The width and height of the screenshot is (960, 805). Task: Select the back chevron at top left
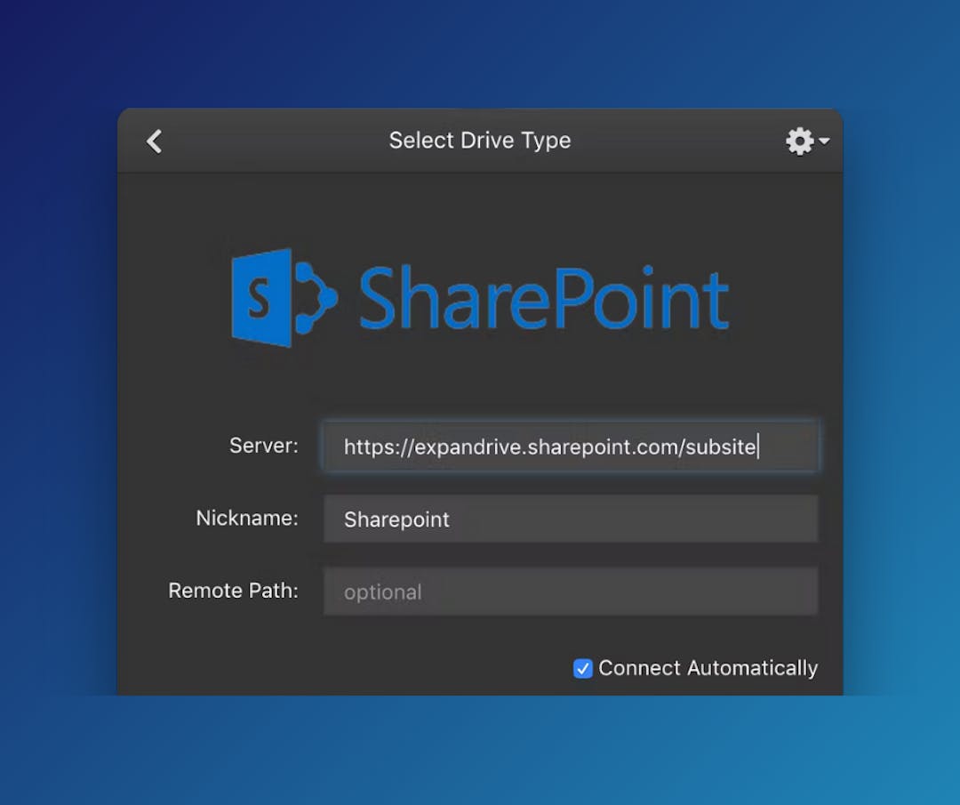point(153,141)
